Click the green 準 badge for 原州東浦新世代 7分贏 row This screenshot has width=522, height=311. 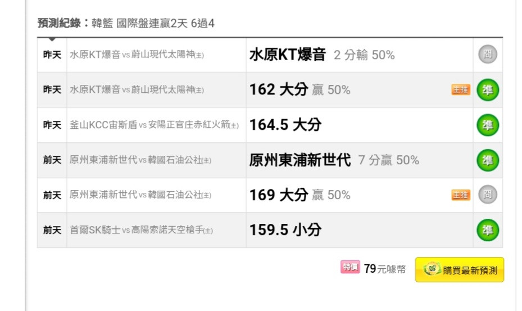487,160
